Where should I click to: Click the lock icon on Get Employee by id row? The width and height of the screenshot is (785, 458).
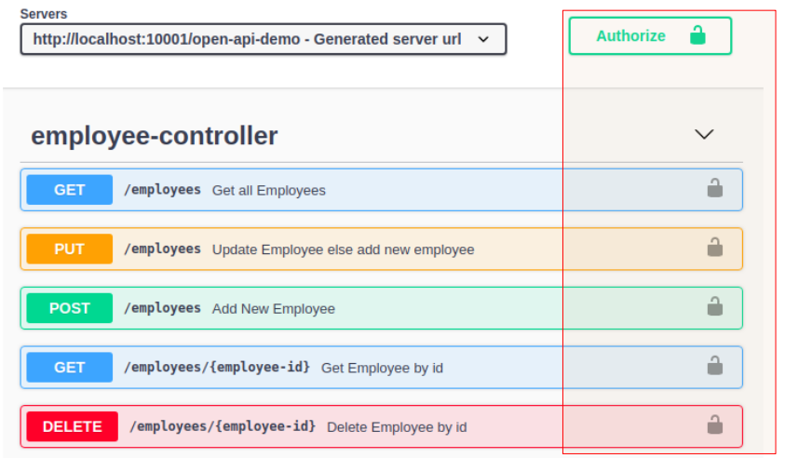click(x=714, y=366)
